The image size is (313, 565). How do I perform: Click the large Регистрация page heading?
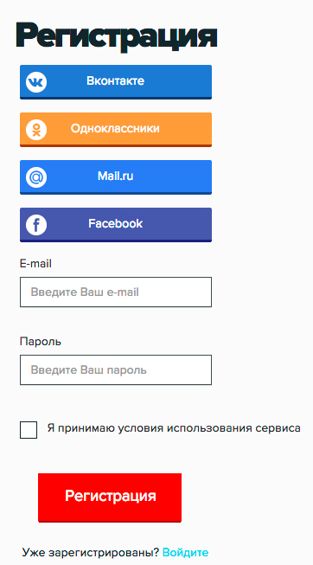point(117,36)
